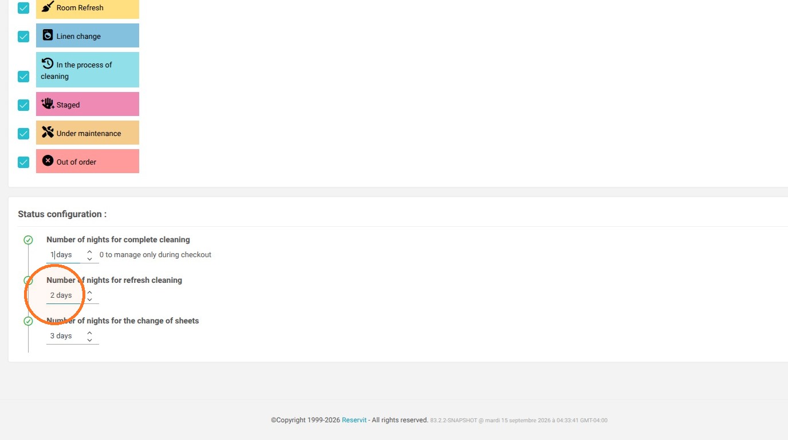Click the washing machine icon on Linen change
This screenshot has height=440, width=788.
[48, 35]
